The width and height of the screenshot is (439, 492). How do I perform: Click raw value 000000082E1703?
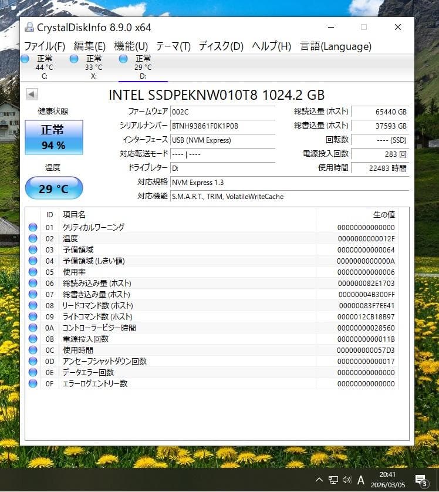366,284
